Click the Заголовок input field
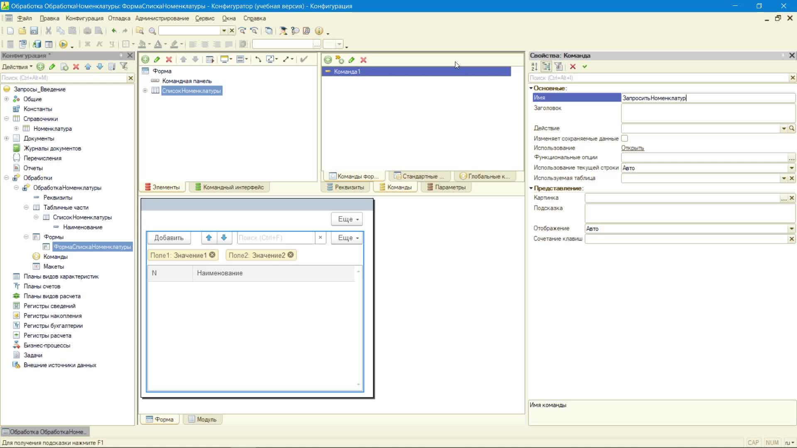This screenshot has width=797, height=448. [x=708, y=113]
